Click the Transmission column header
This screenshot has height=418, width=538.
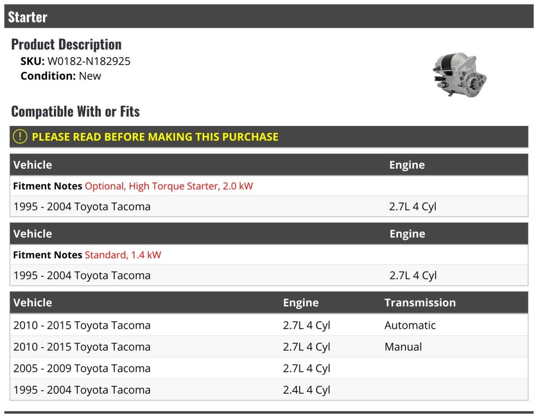tap(420, 303)
